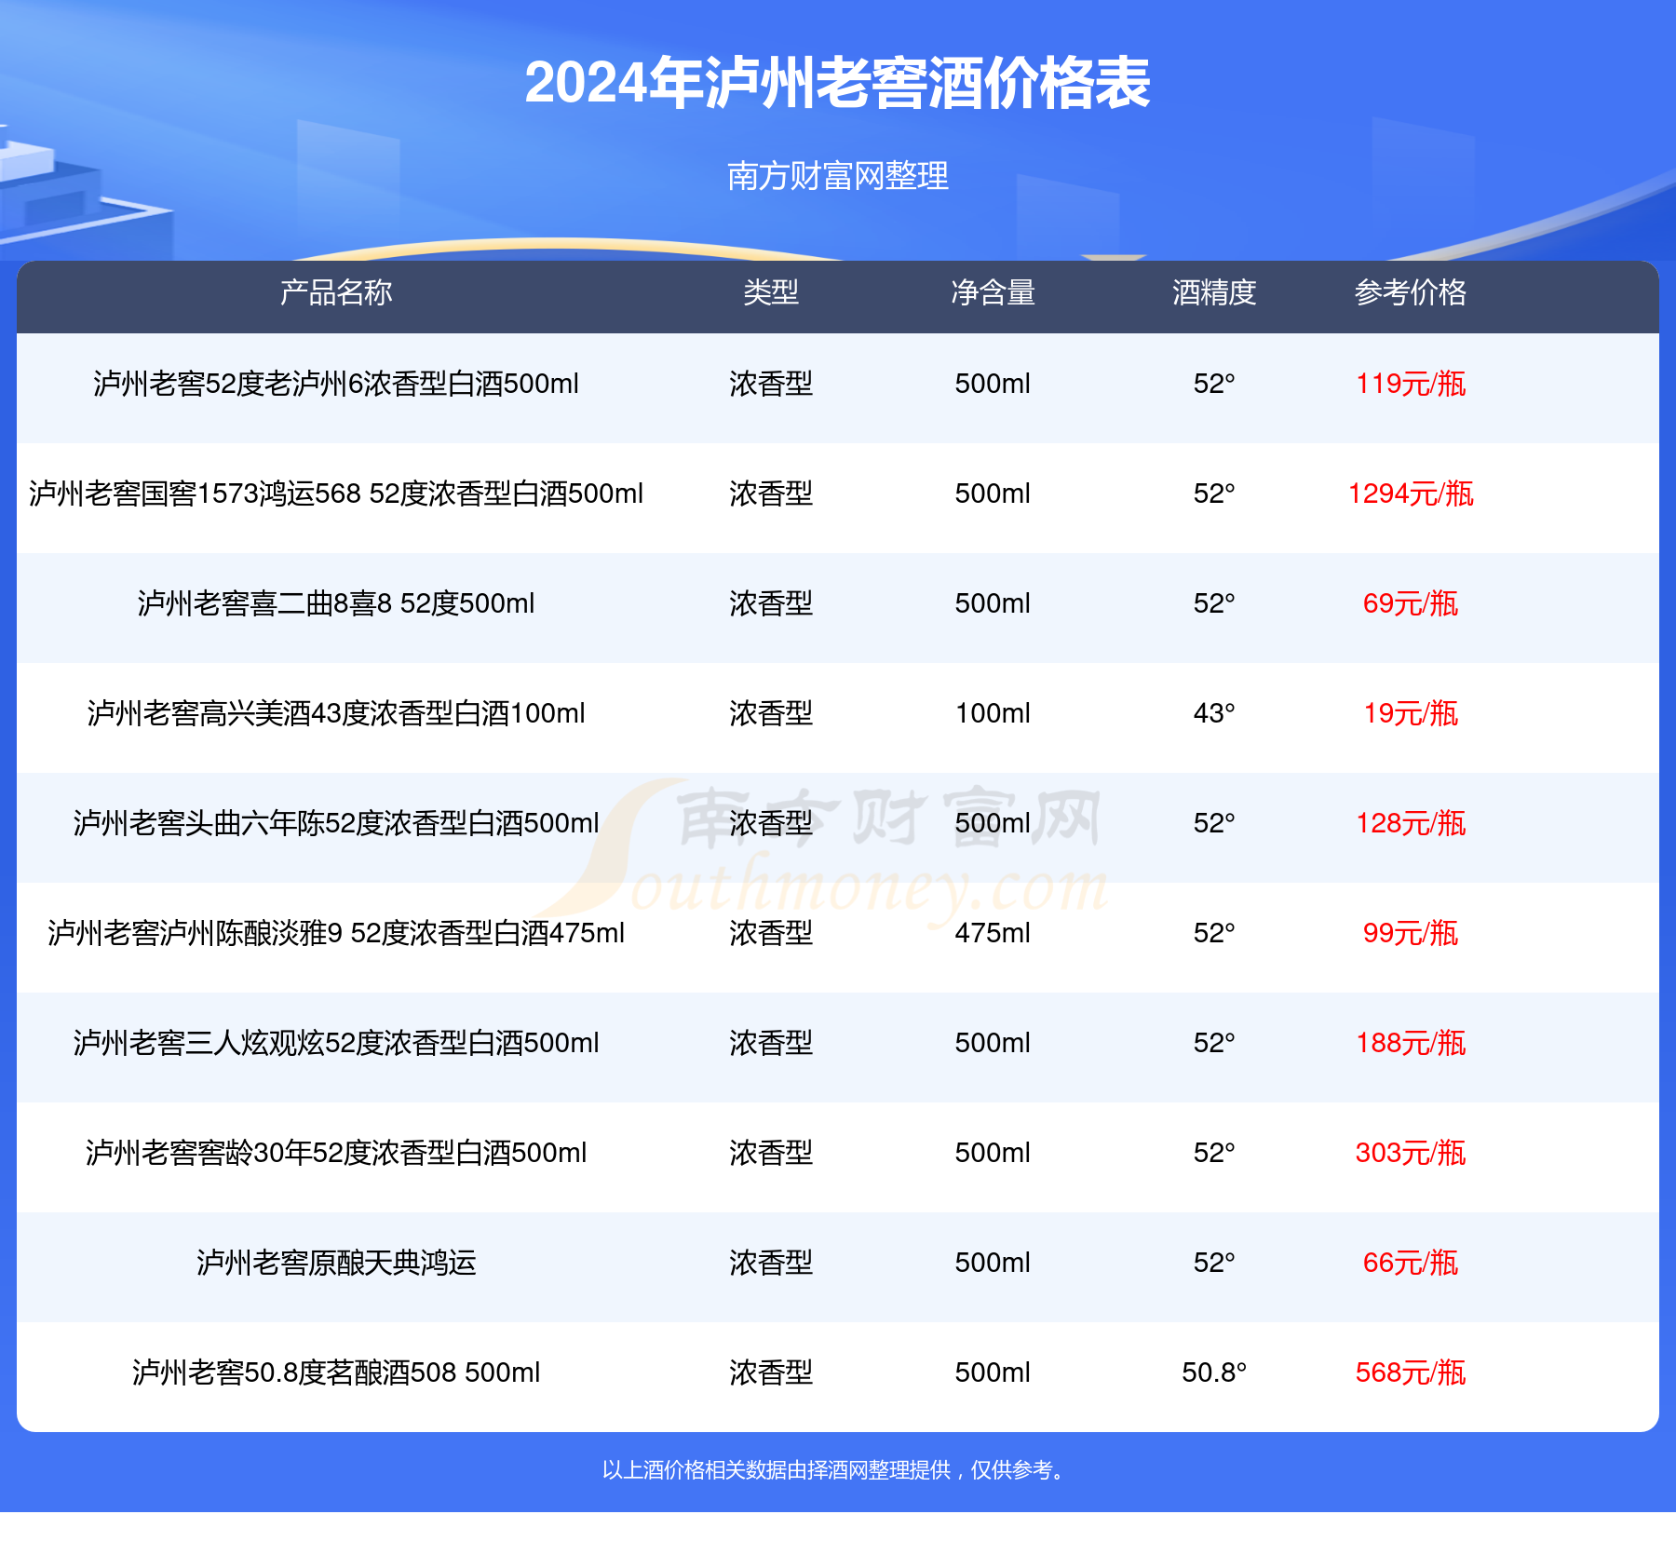Screen dimensions: 1676x1555
Task: Click 500ml in the 原酿天典鸿运 row
Action: coord(993,1263)
